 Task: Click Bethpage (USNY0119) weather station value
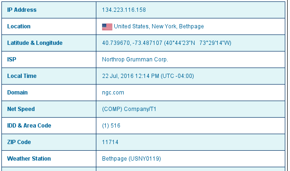pyautogui.click(x=131, y=159)
